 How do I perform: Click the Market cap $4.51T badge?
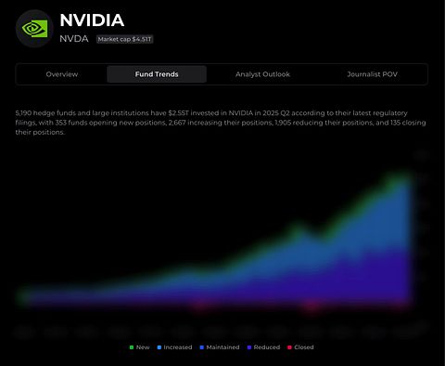point(124,39)
